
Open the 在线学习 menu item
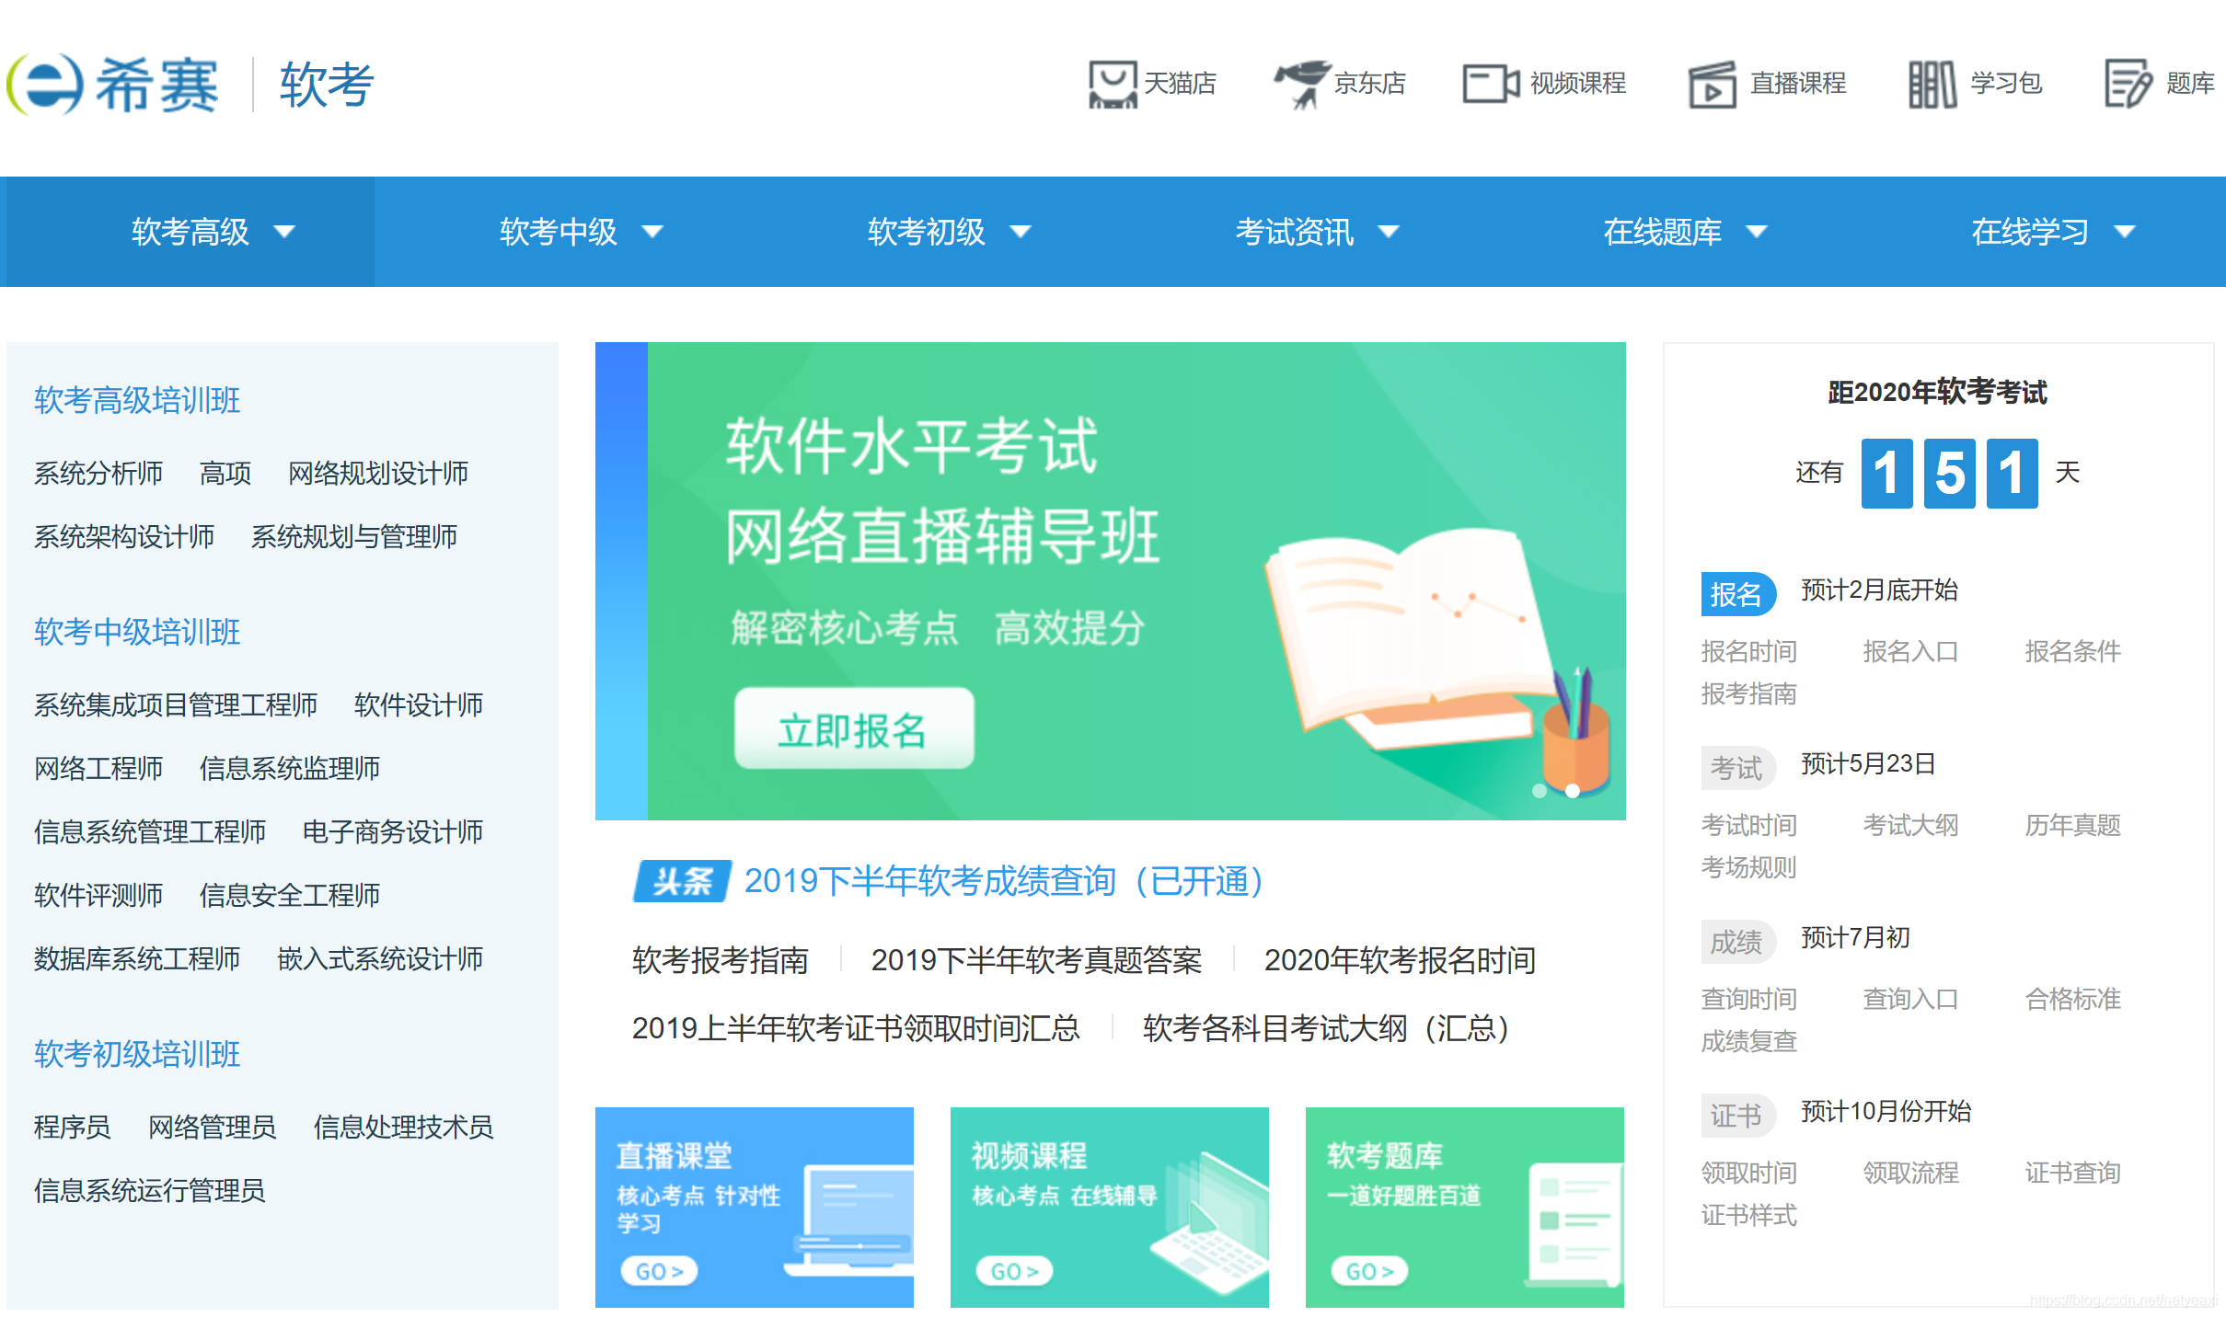[2029, 232]
